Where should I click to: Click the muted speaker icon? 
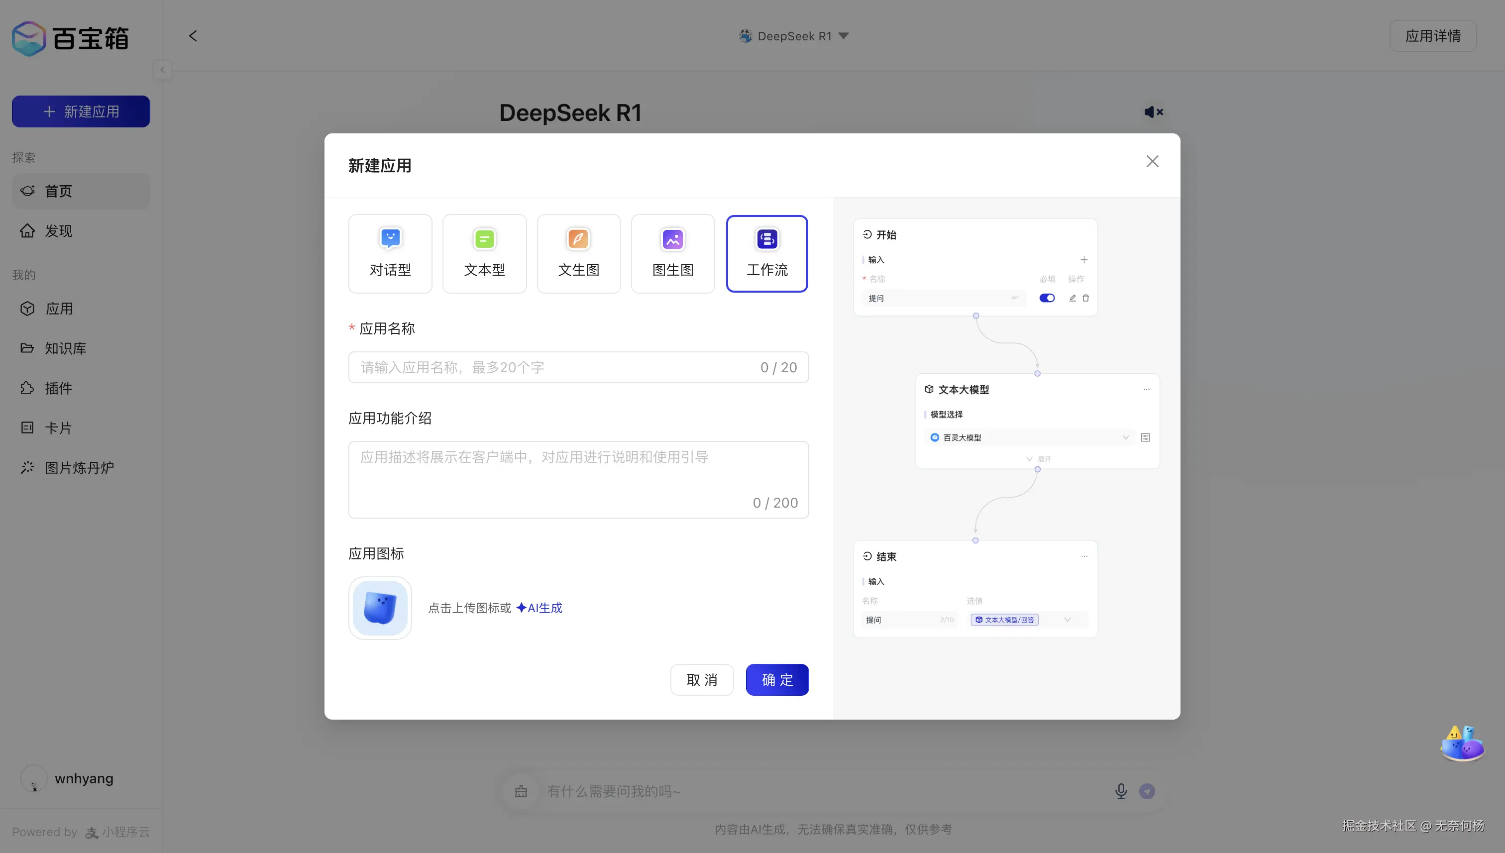(1153, 112)
